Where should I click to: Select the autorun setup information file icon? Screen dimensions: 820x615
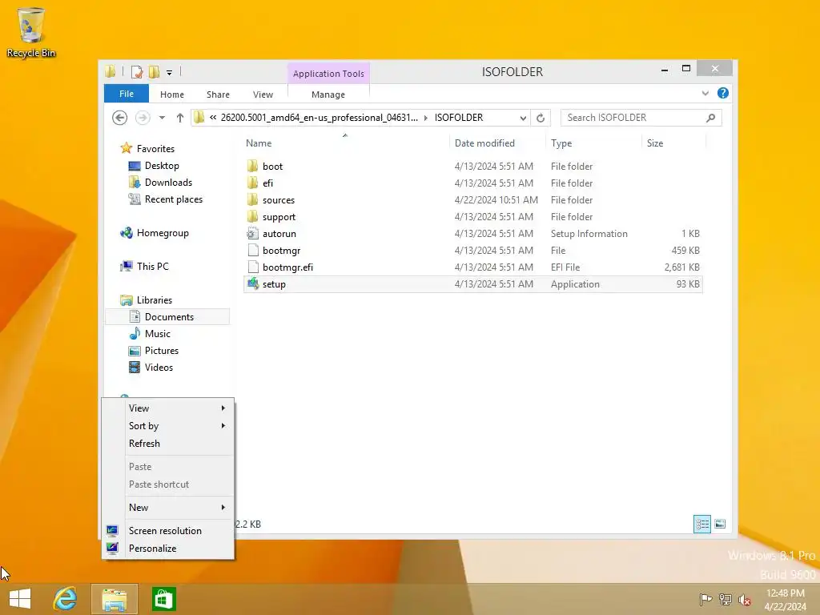(252, 233)
